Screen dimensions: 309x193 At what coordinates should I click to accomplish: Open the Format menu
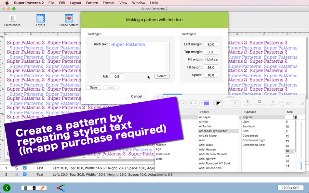pyautogui.click(x=108, y=3)
